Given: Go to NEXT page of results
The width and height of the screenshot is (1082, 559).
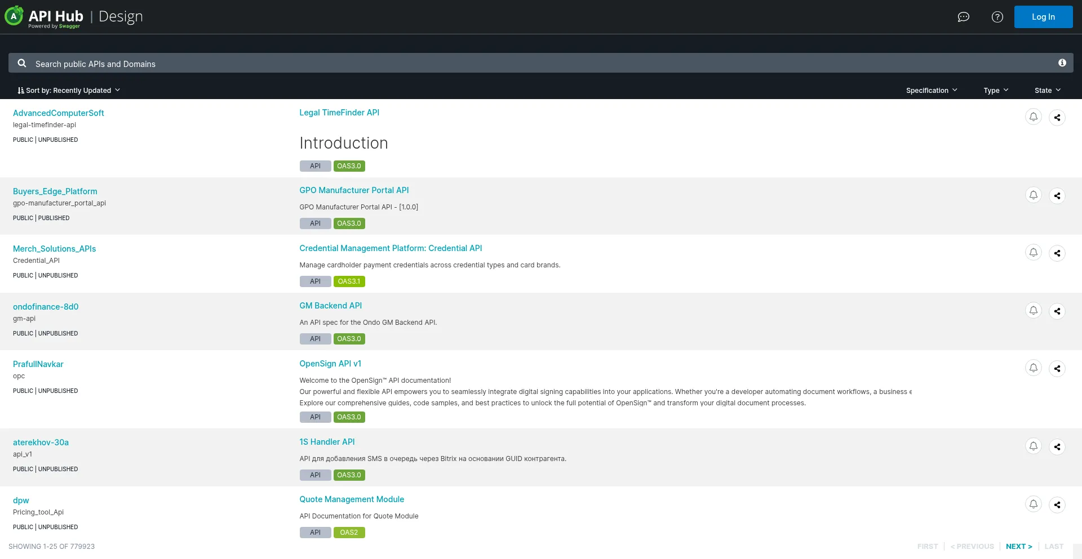Looking at the screenshot, I should (1018, 547).
